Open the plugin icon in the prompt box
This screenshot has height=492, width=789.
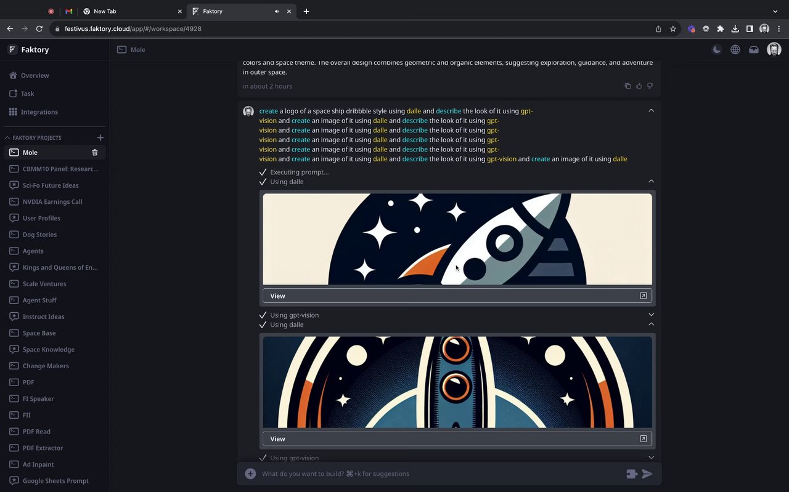(x=631, y=474)
